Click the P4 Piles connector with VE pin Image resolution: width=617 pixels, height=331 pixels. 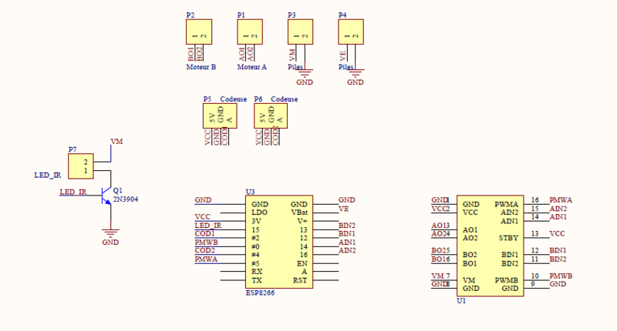click(351, 32)
